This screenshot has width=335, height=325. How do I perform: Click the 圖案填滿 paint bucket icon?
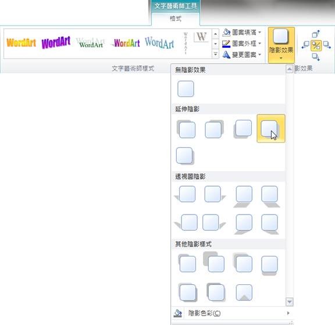[x=226, y=32]
